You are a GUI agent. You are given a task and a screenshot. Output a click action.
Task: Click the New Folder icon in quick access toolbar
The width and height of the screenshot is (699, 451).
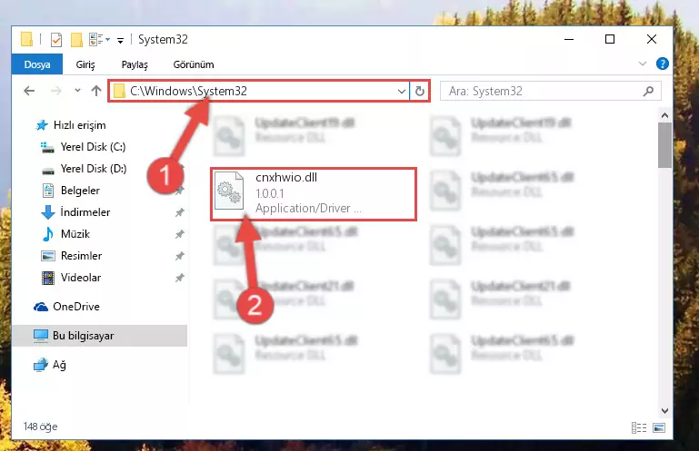tap(76, 40)
